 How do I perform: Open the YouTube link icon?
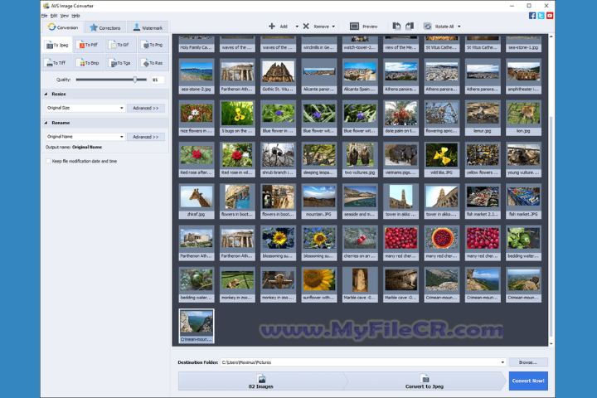coord(550,16)
